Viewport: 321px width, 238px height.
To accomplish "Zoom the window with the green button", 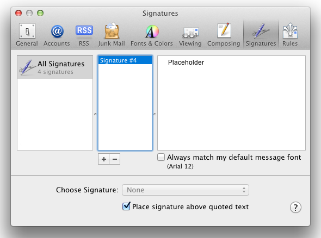I will point(40,13).
